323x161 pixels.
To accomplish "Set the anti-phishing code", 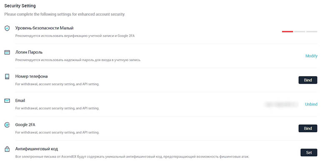I will [x=309, y=153].
